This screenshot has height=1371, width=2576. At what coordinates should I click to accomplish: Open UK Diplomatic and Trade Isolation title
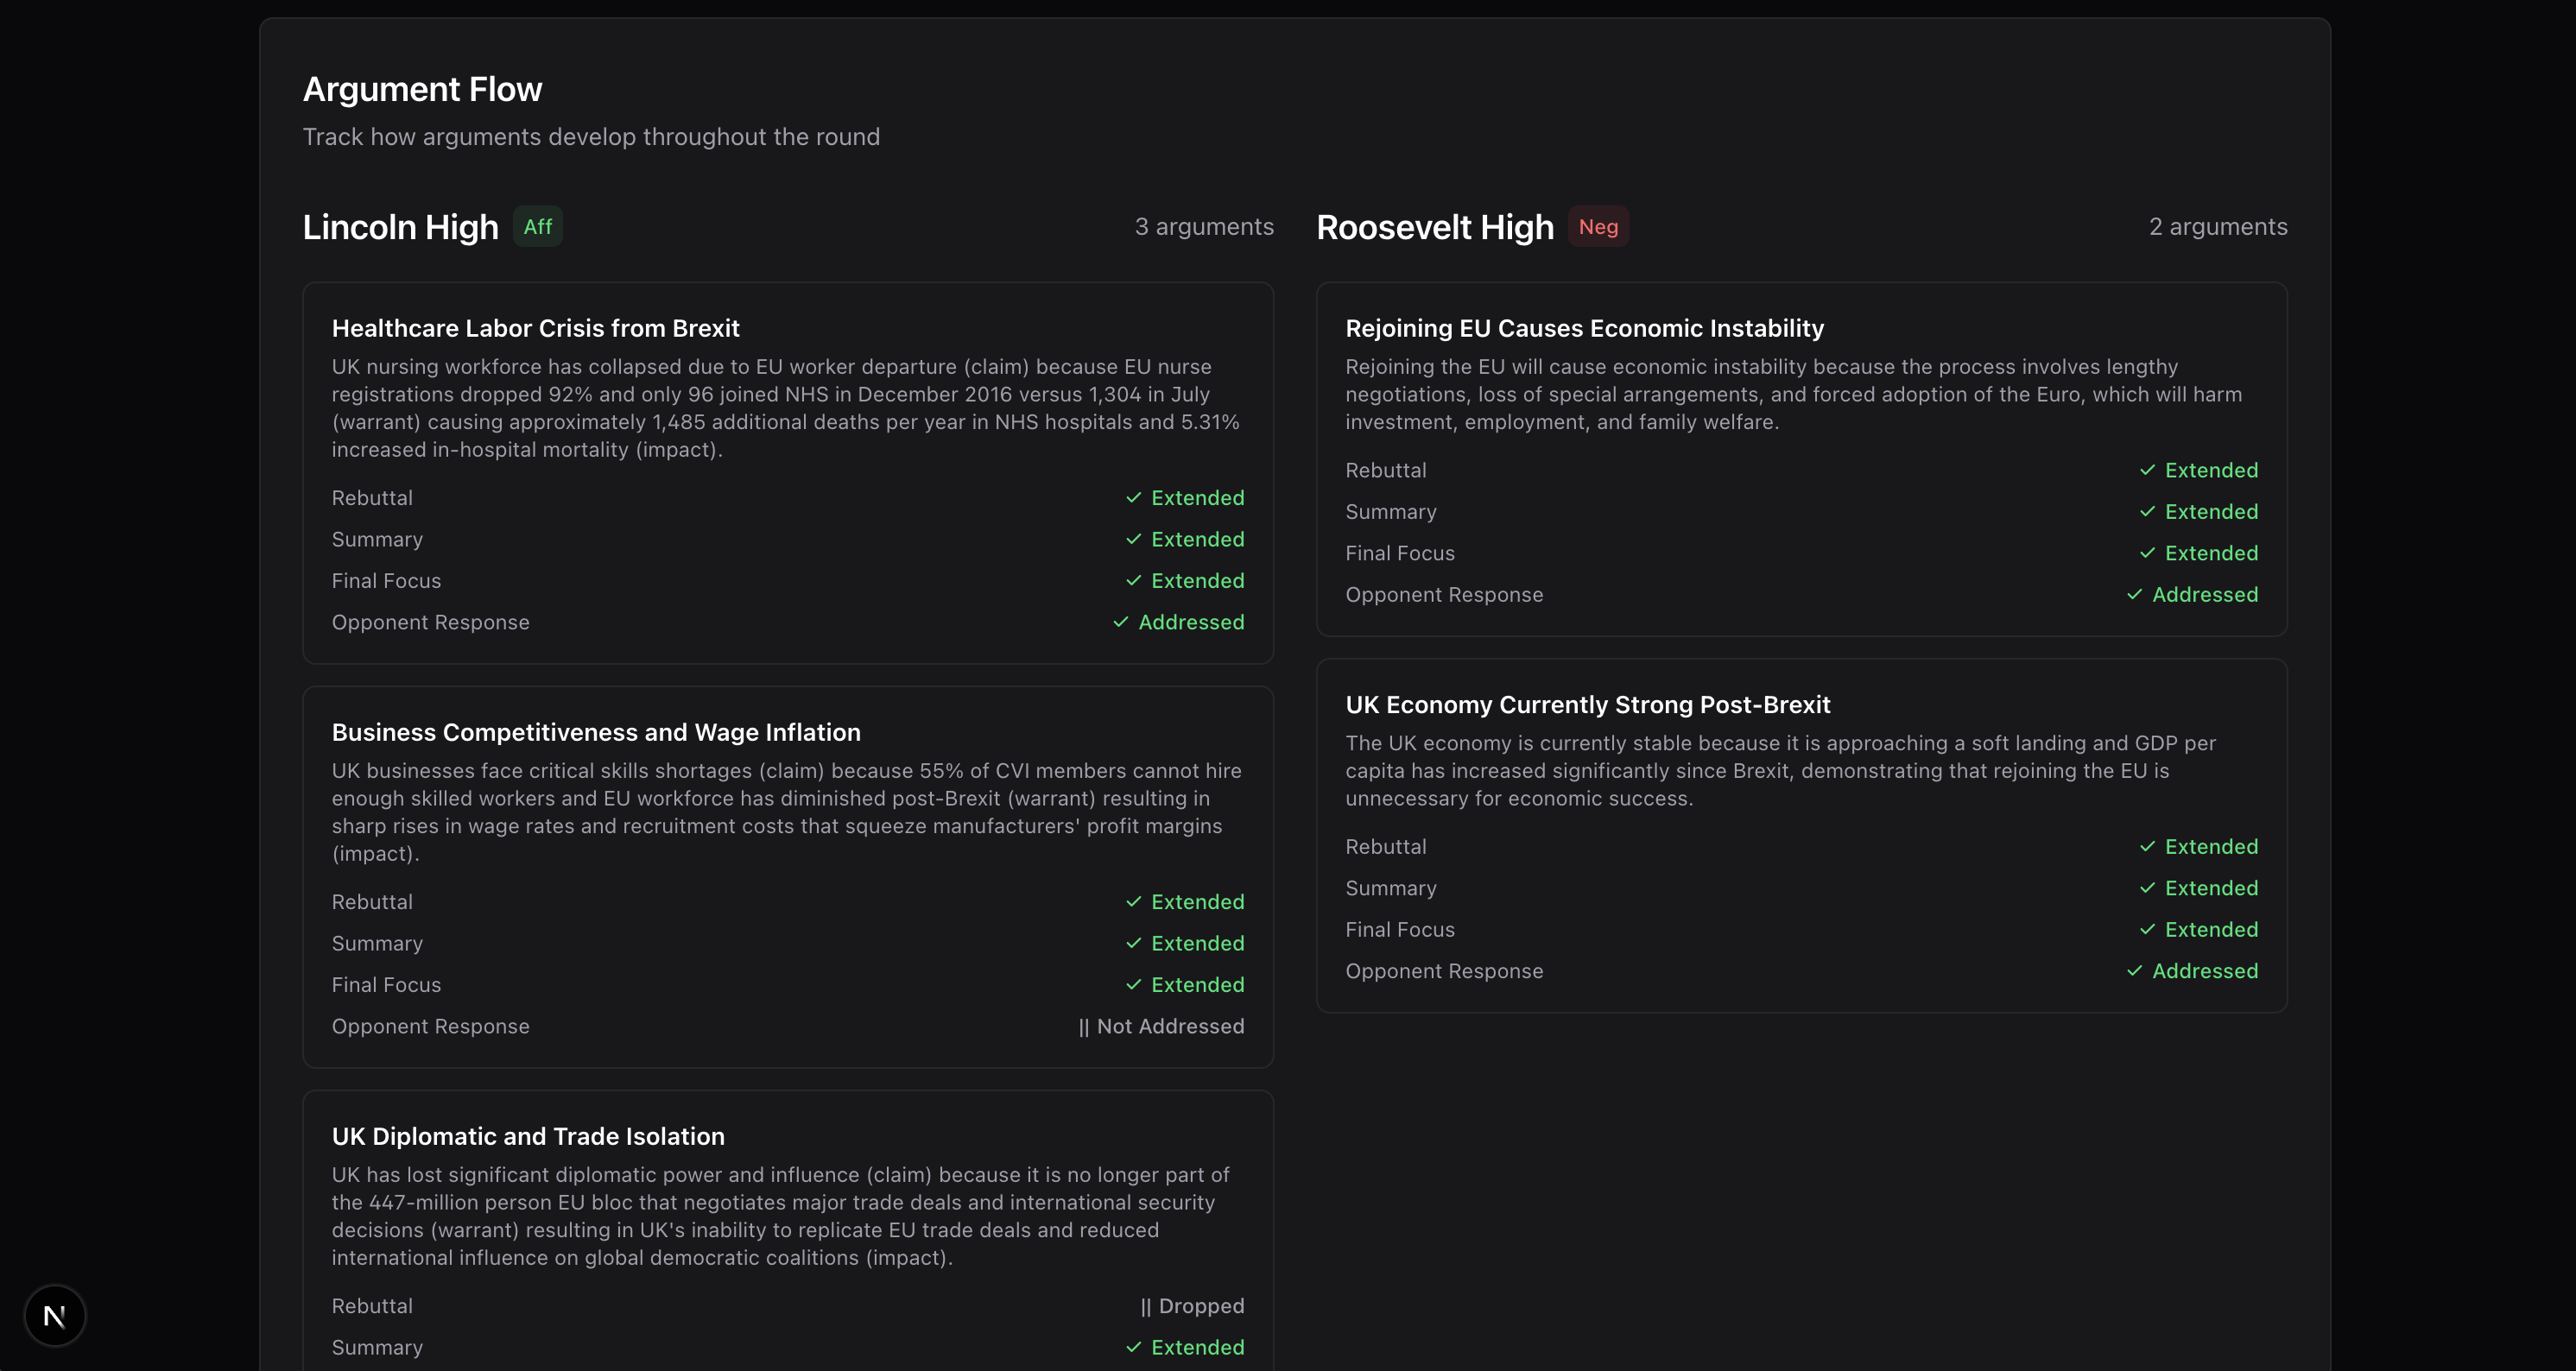click(x=528, y=1136)
